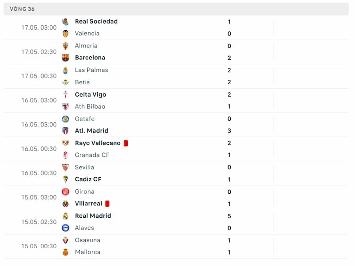Click the Barcelona club crest
This screenshot has width=355, height=266.
[x=66, y=58]
